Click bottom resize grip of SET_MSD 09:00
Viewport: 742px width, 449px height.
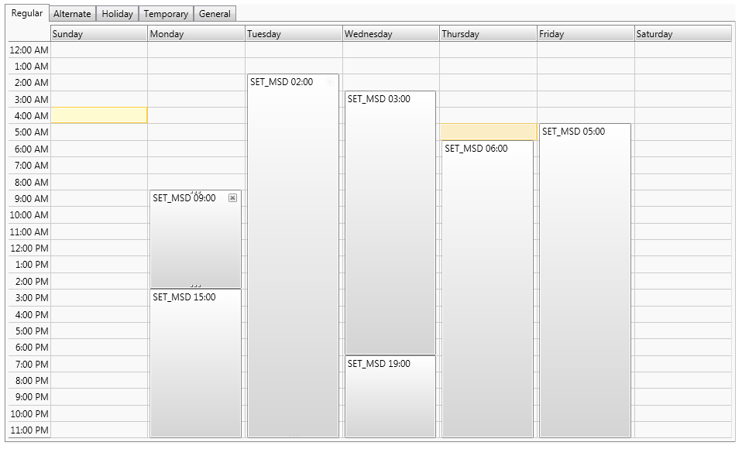(195, 286)
